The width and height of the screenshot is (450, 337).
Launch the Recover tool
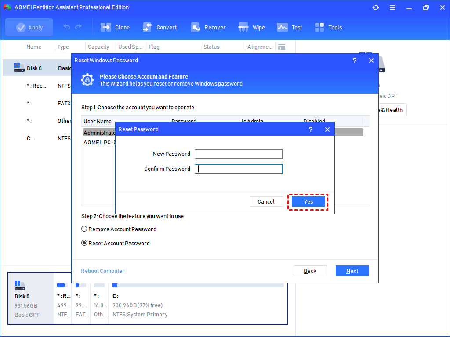pyautogui.click(x=208, y=27)
